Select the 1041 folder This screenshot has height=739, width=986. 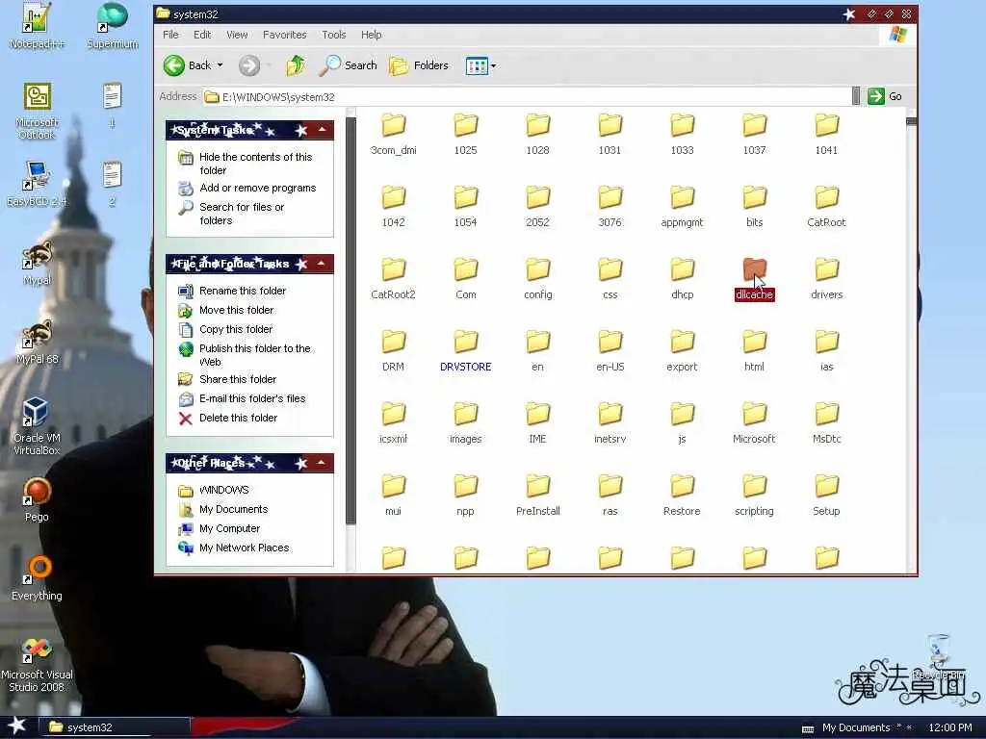tap(826, 134)
